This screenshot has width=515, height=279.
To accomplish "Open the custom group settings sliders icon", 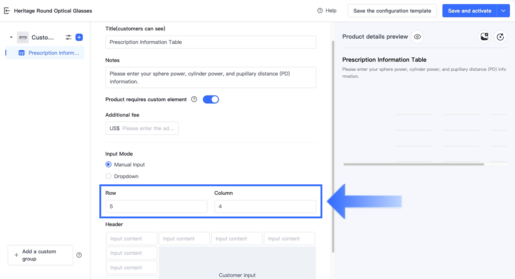I will (x=68, y=37).
